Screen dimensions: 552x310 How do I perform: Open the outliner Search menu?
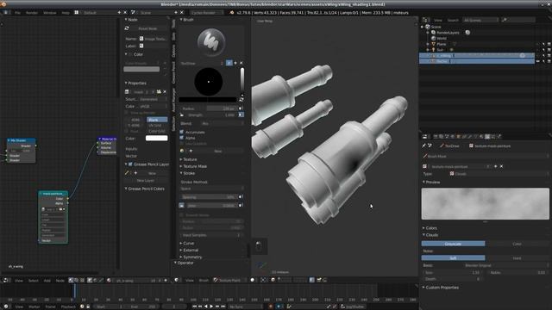click(x=453, y=20)
